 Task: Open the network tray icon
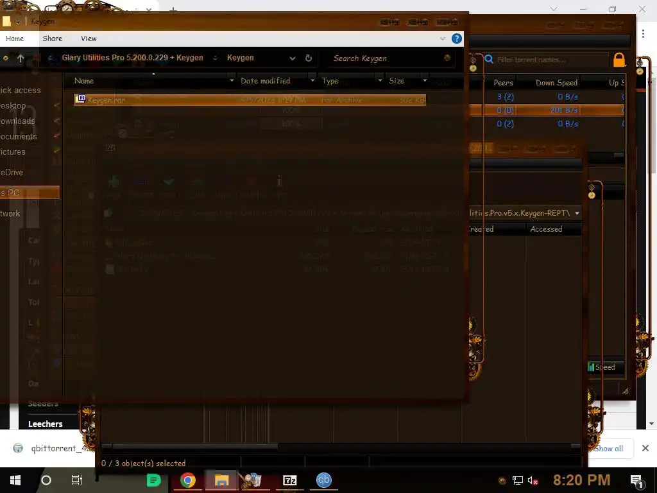518,480
